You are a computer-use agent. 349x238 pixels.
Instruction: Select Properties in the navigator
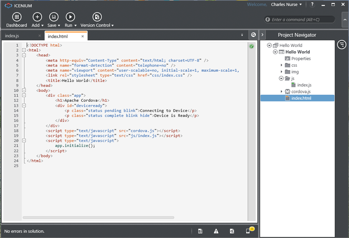(x=301, y=59)
